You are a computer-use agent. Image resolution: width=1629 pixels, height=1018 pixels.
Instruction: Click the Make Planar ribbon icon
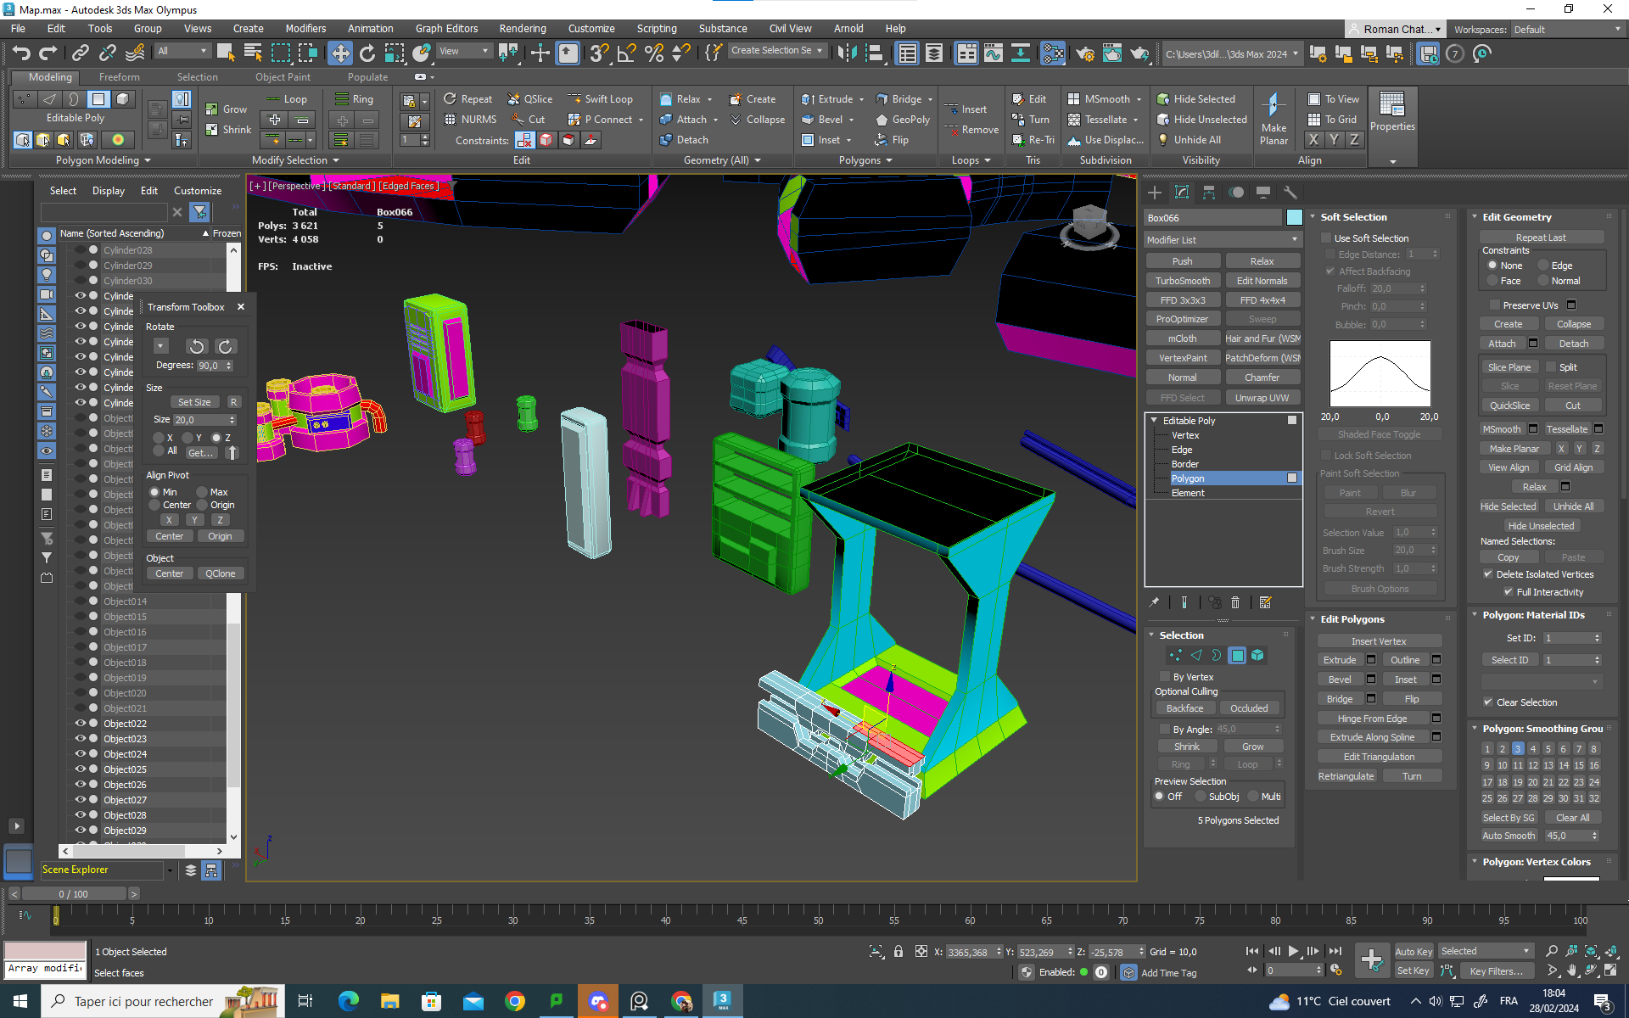(x=1273, y=117)
